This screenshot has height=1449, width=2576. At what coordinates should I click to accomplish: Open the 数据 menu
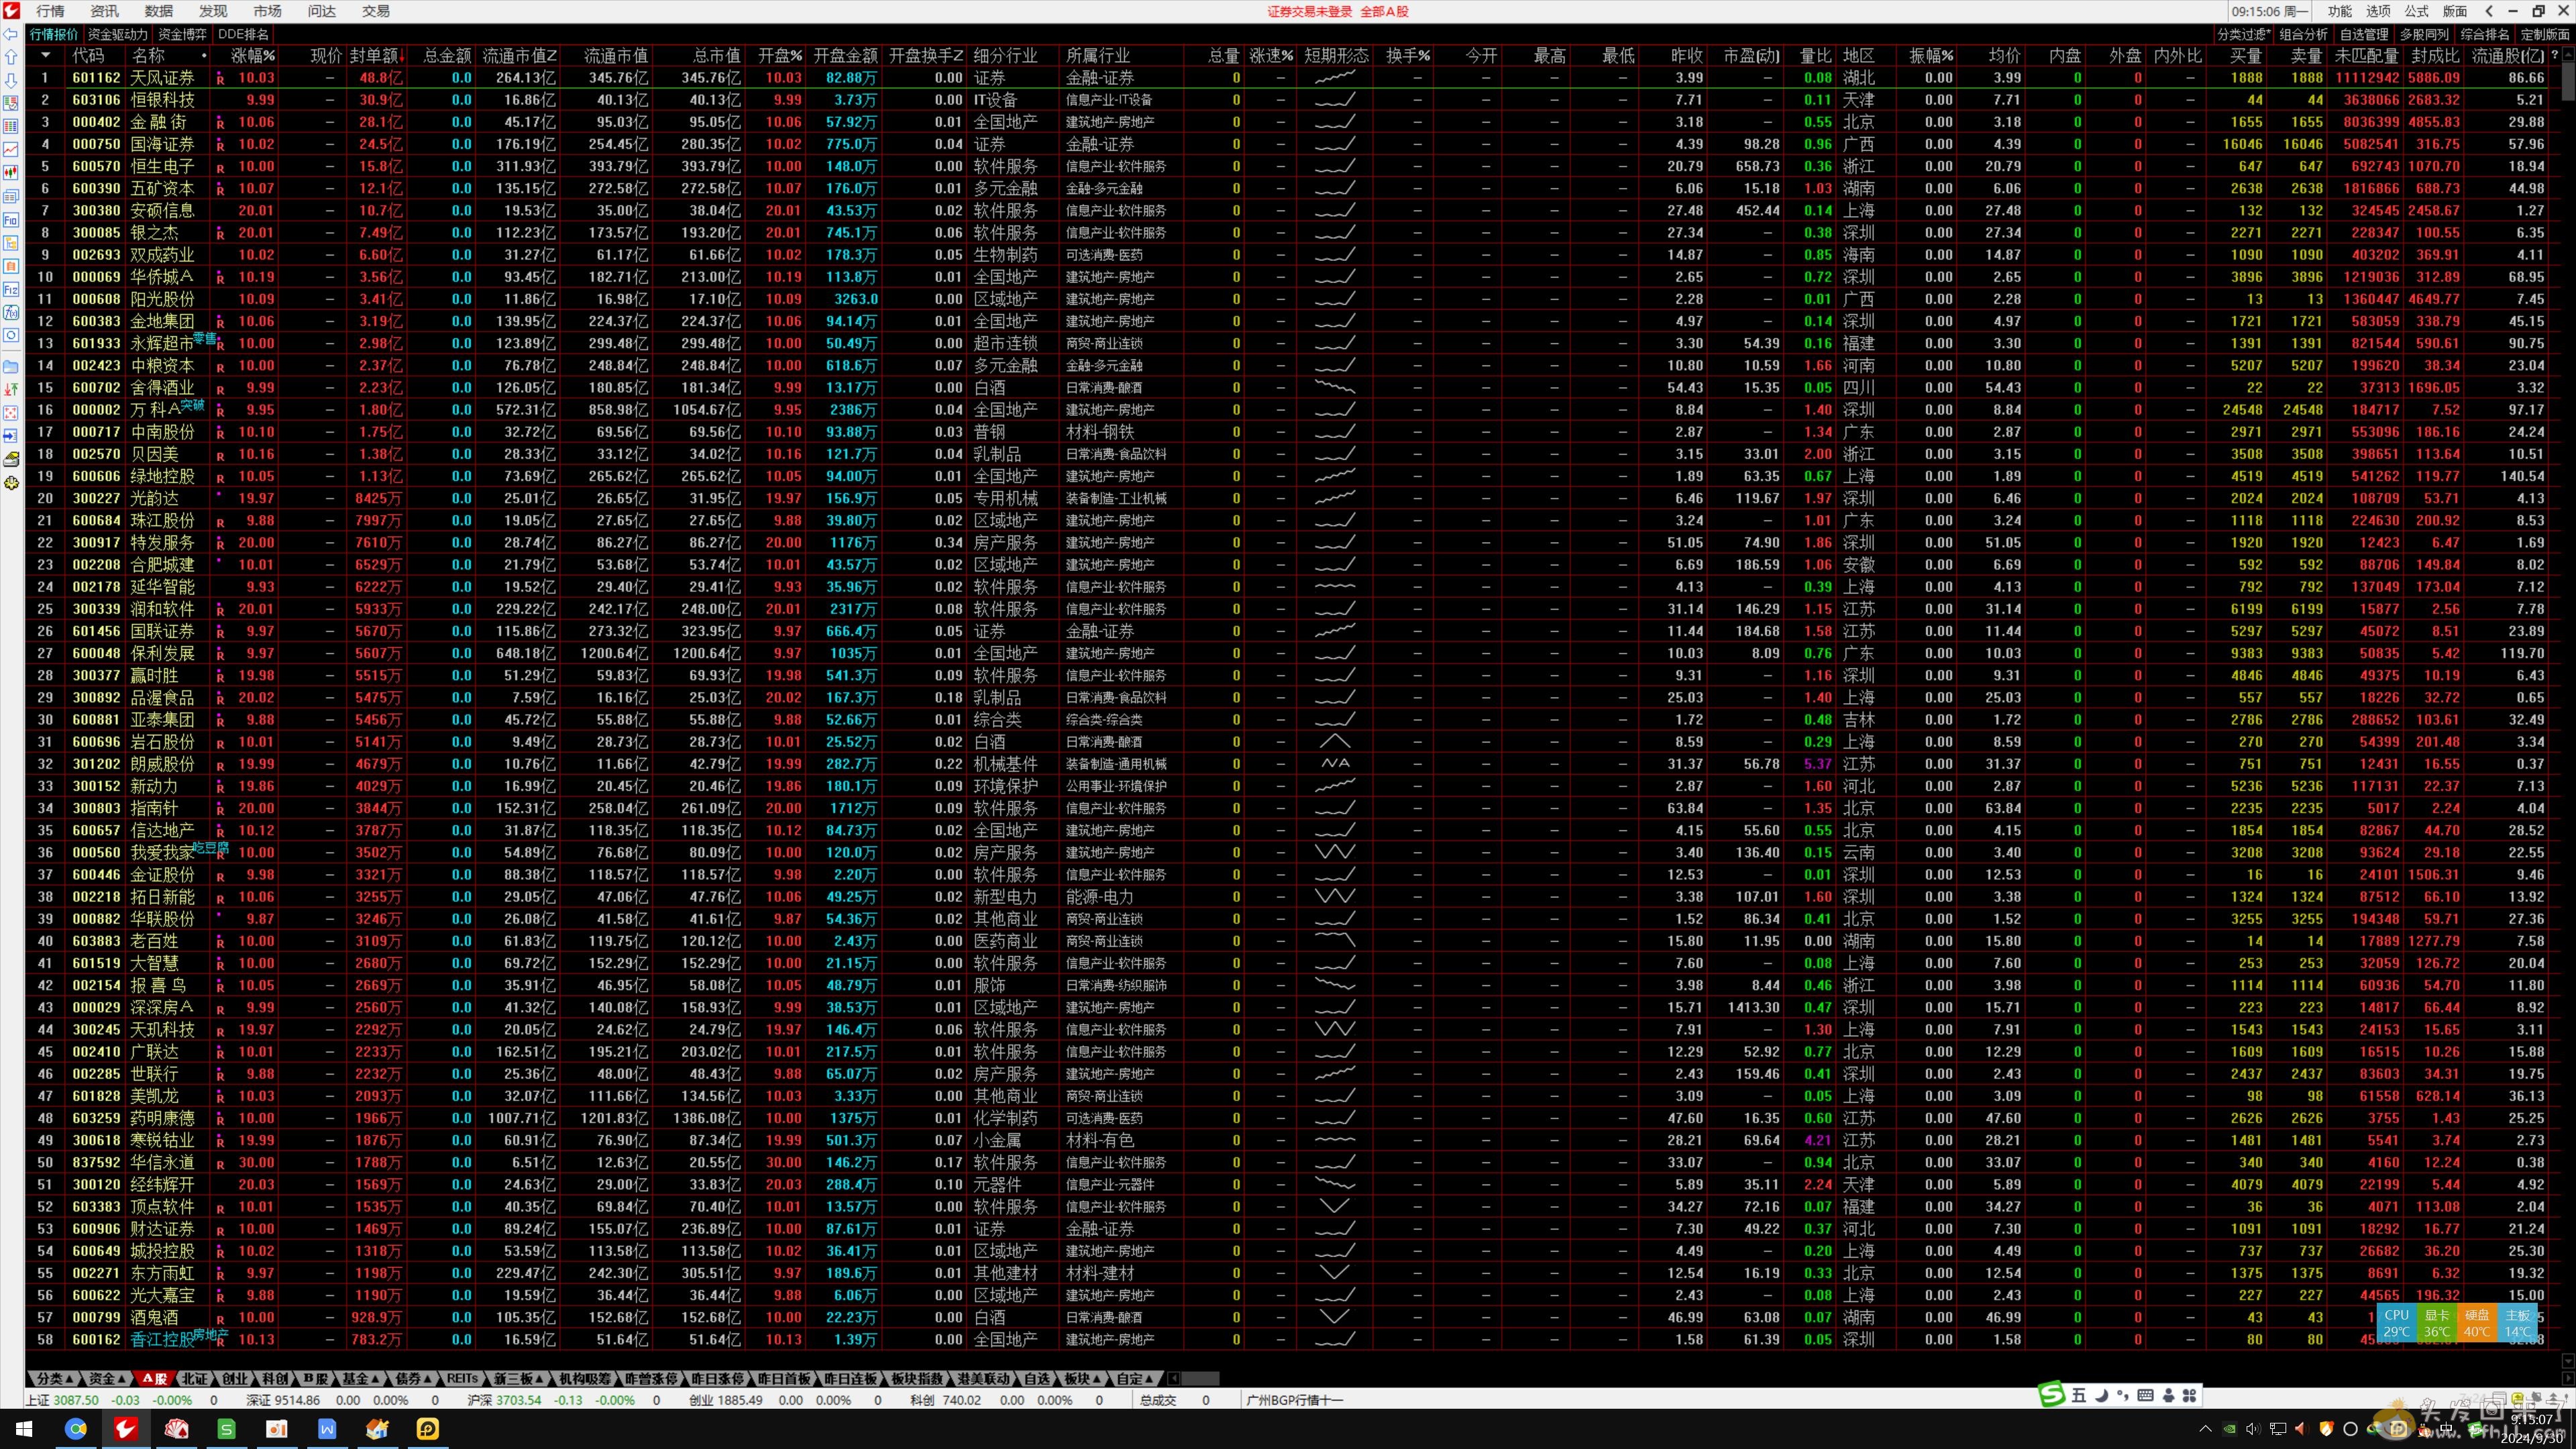tap(158, 11)
